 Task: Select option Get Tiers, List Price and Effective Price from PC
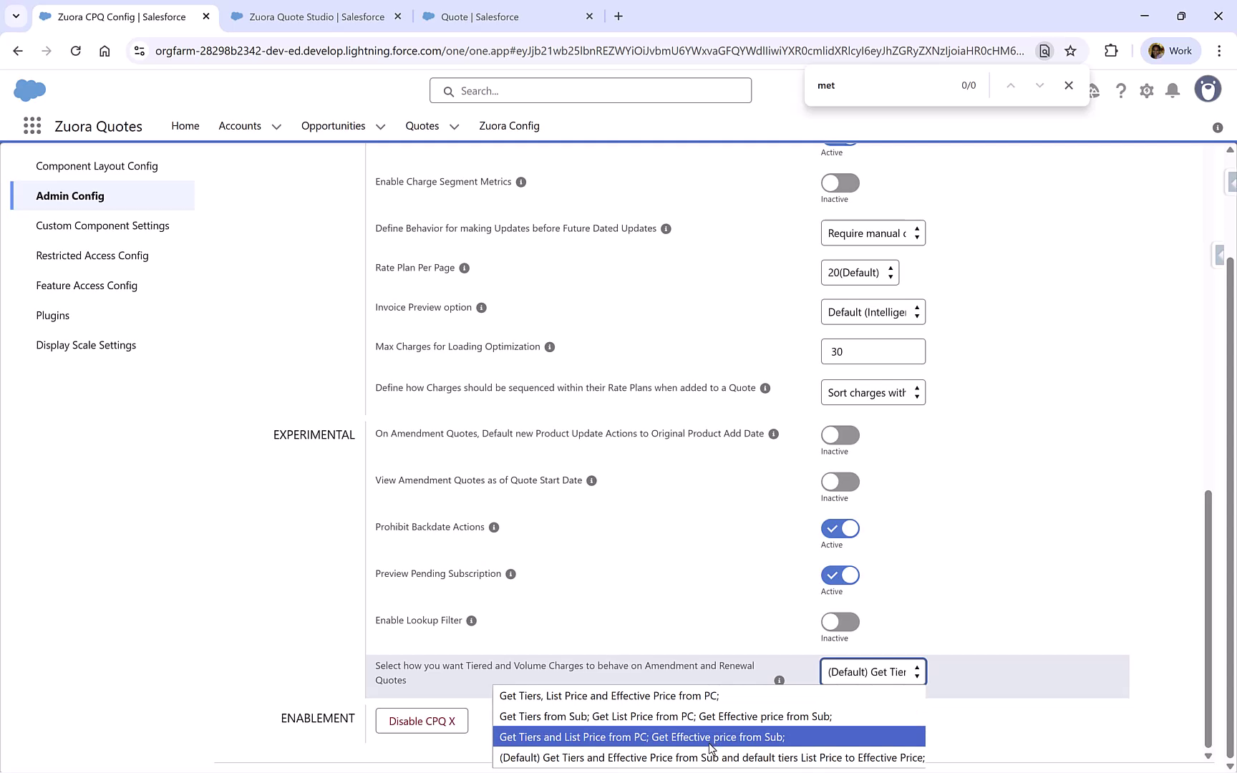tap(608, 695)
